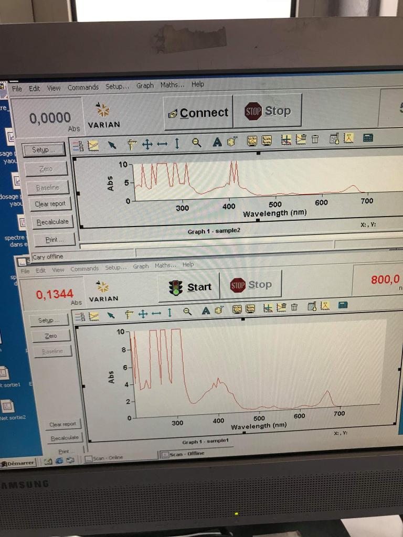Open View menu in upper Scan window
The height and width of the screenshot is (537, 403).
(54, 88)
